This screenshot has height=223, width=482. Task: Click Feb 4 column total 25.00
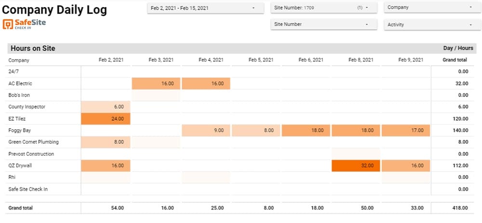(x=217, y=208)
